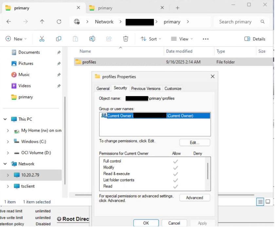
Task: Open the Sort dropdown menu
Action: [151, 39]
